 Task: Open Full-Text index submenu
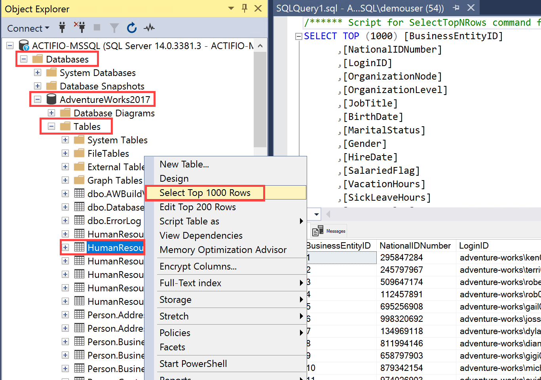point(226,283)
